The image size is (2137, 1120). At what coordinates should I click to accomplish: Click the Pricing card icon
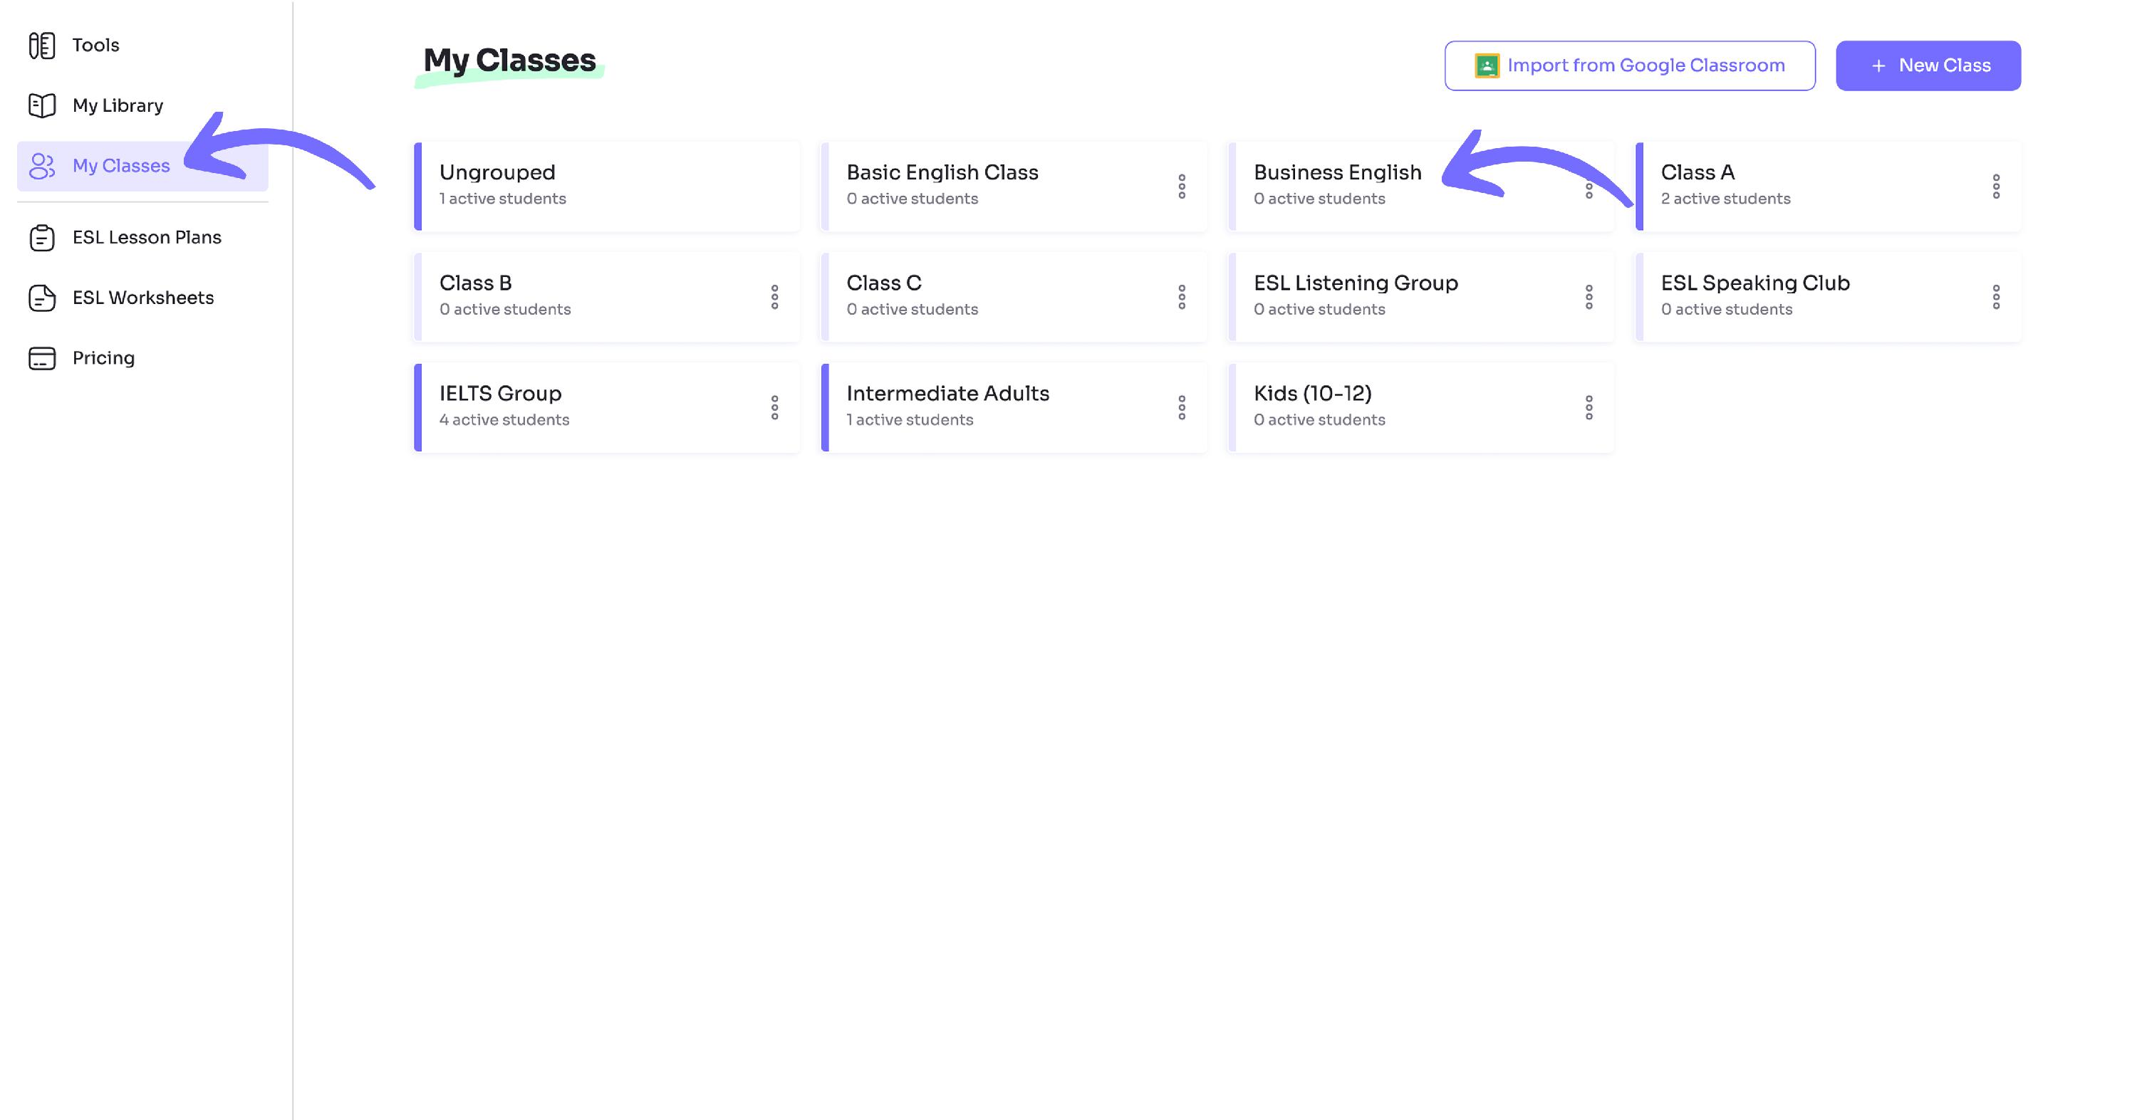[42, 358]
